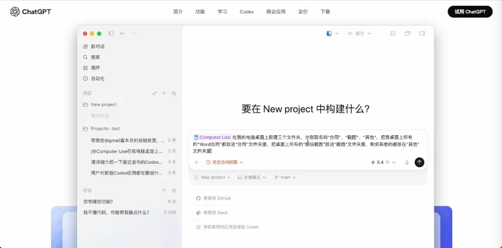Click the overlapping windows icon in the top toolbar
This screenshot has height=248, width=502.
(x=408, y=33)
